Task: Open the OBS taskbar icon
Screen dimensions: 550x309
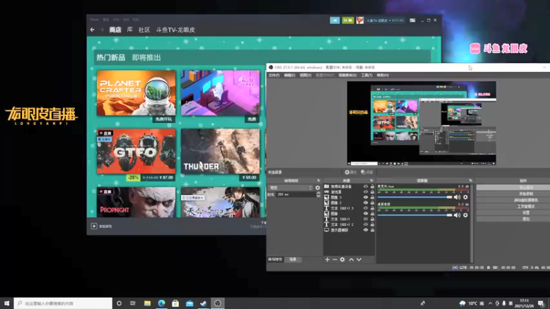Action: click(217, 303)
